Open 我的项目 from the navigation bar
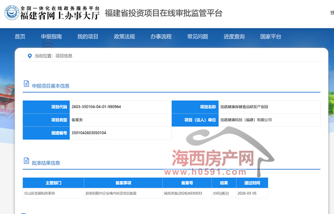Viewport: 334px width, 214px height. point(88,37)
